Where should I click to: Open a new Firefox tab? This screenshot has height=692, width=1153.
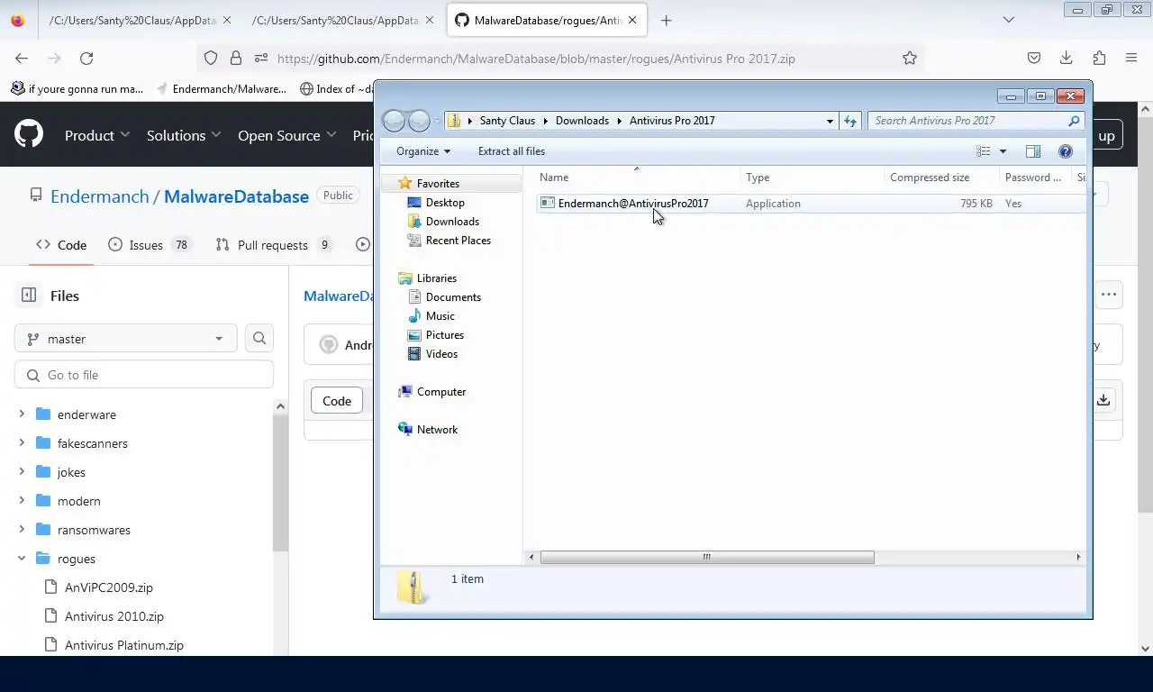coord(666,20)
